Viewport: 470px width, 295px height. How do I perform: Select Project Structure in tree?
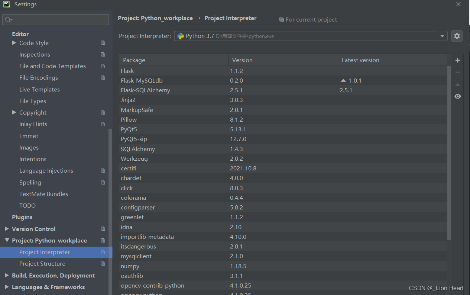(42, 263)
